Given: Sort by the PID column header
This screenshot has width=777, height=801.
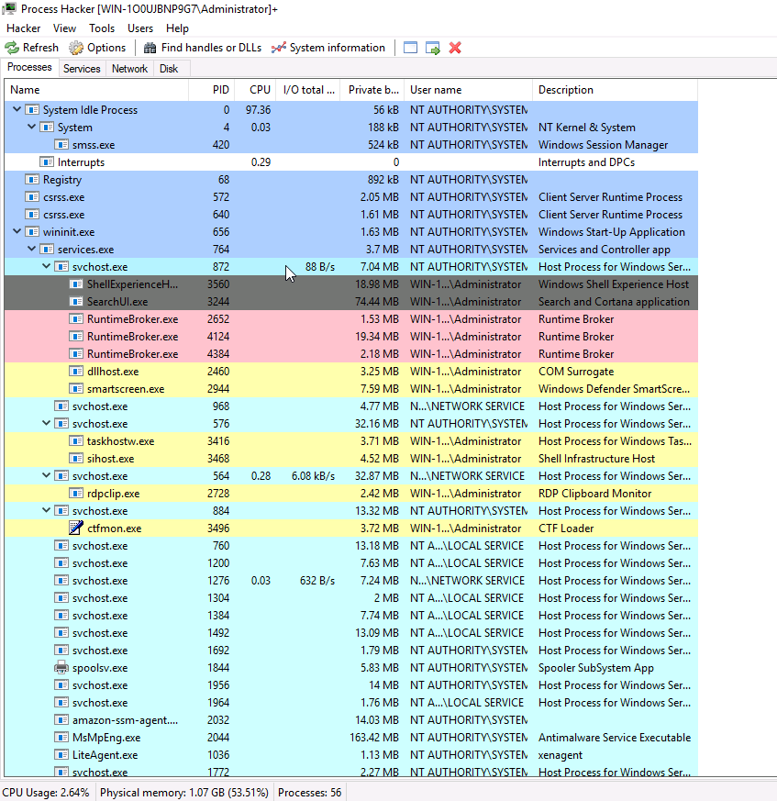Looking at the screenshot, I should tap(212, 90).
